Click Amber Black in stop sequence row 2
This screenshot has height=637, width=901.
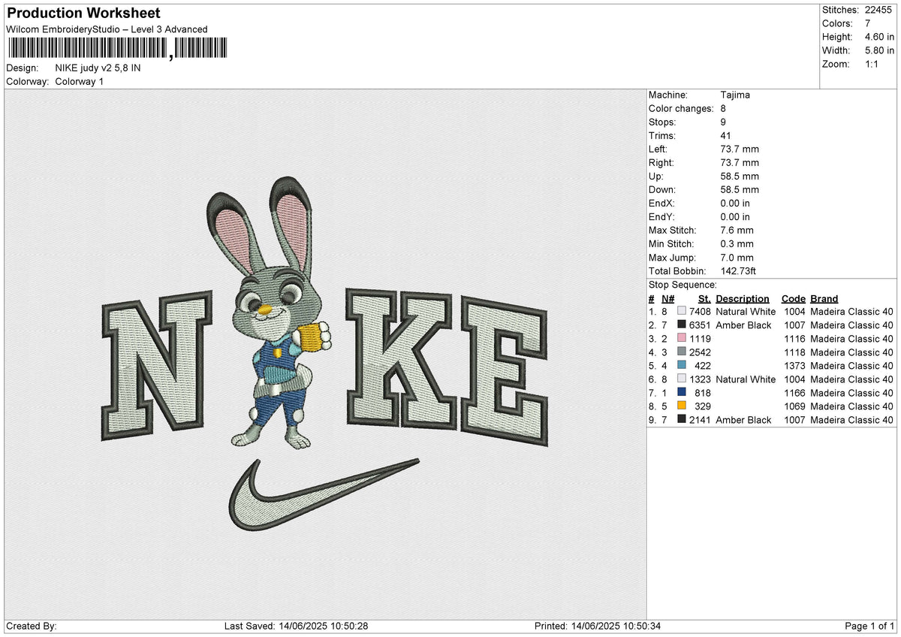point(743,325)
